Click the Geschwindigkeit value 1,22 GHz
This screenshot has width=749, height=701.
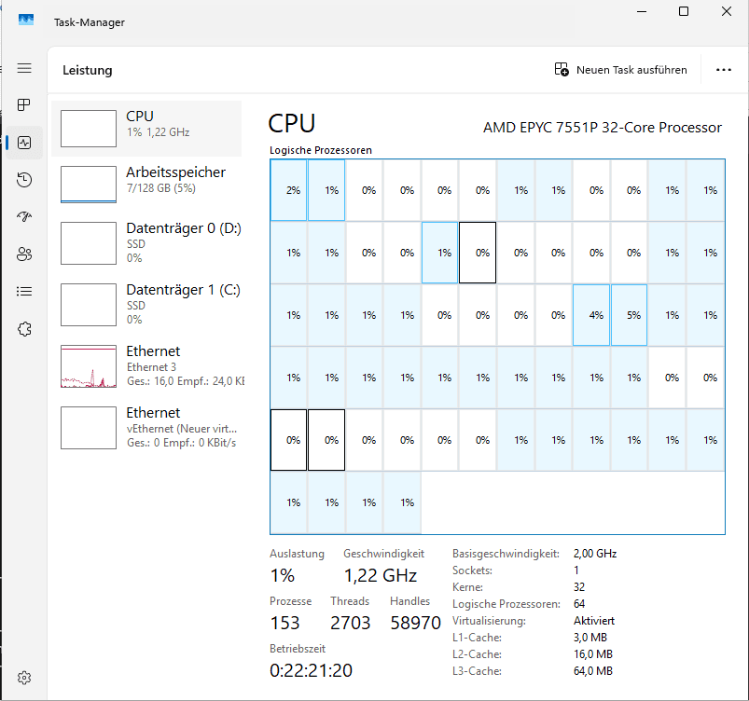click(381, 575)
